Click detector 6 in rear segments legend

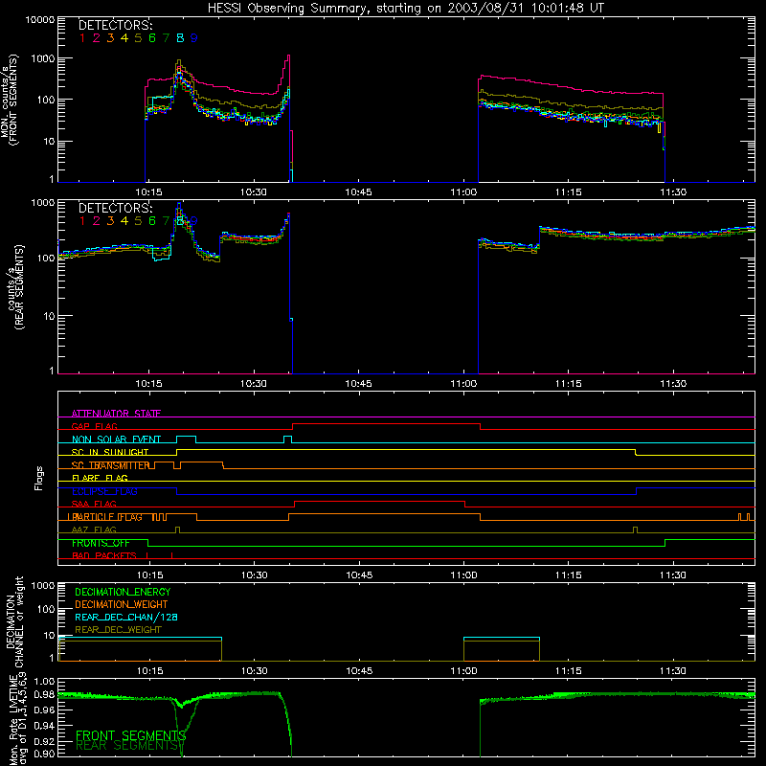tap(152, 221)
